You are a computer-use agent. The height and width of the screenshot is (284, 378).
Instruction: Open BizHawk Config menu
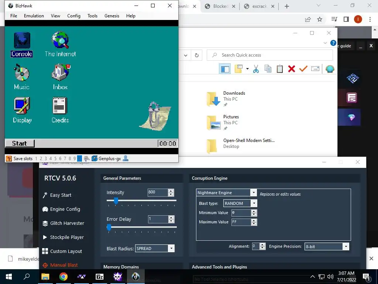74,16
